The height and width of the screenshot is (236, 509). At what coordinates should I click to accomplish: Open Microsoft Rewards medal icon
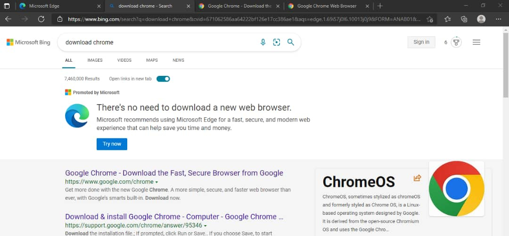pyautogui.click(x=456, y=42)
